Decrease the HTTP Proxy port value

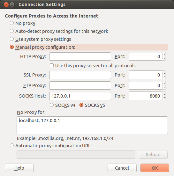164,58
